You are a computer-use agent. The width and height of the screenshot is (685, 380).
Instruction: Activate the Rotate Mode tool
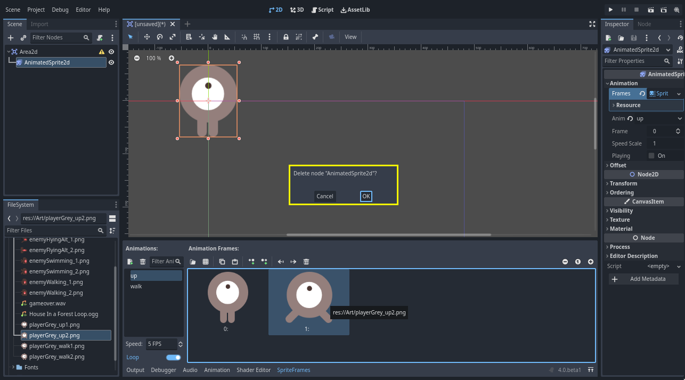coord(160,37)
